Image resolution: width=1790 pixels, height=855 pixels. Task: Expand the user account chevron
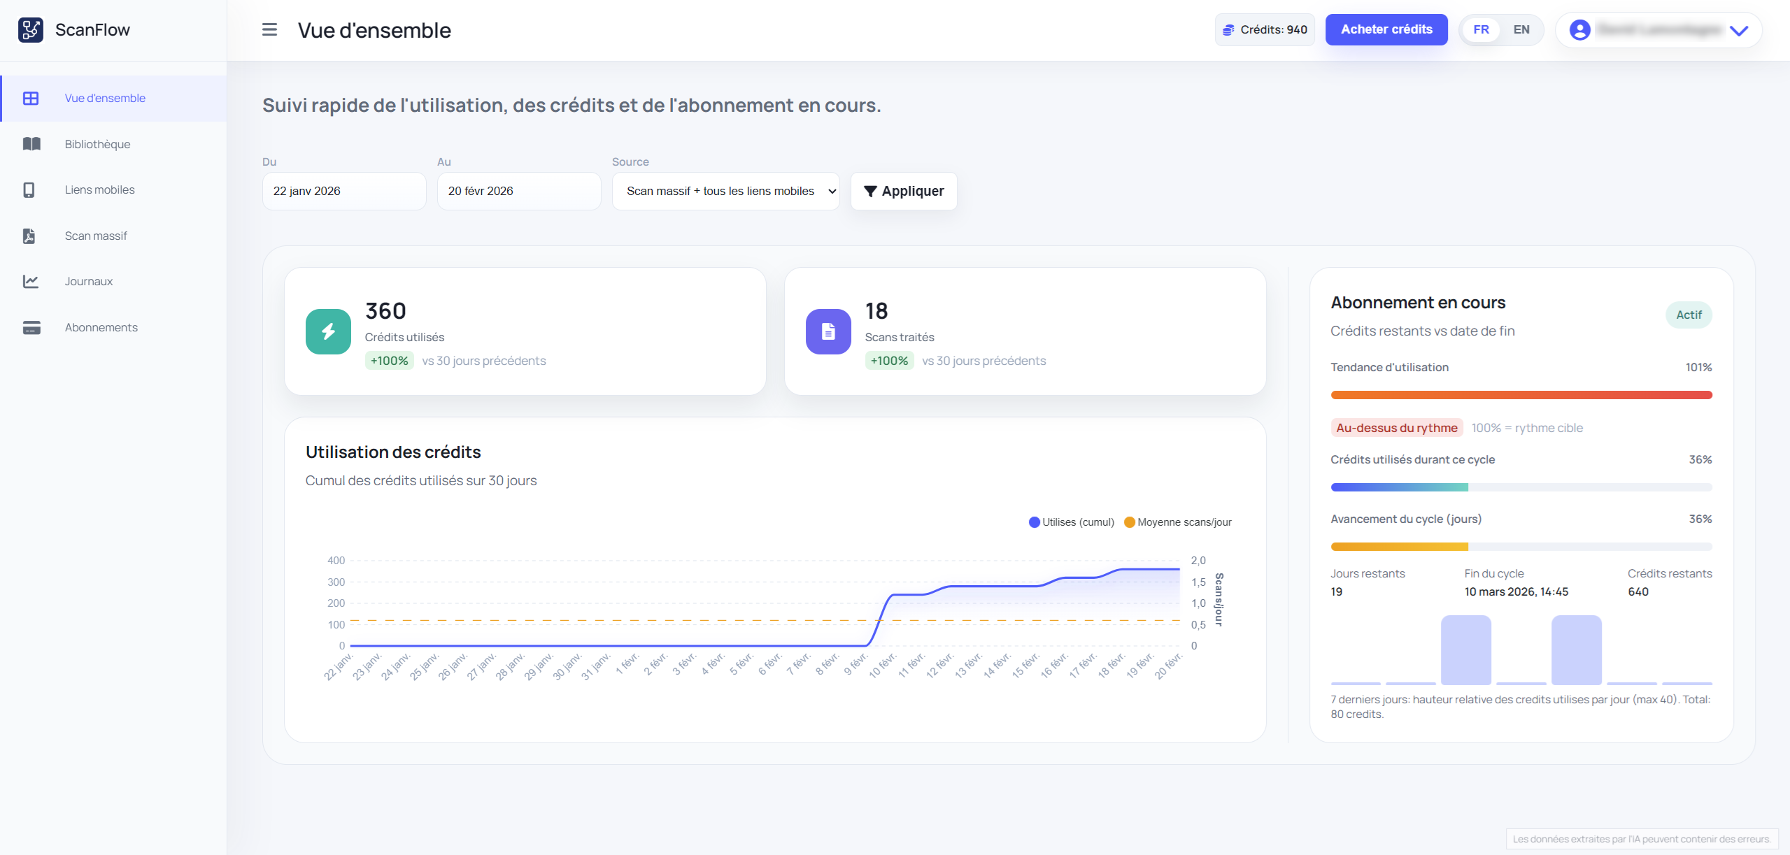coord(1739,31)
